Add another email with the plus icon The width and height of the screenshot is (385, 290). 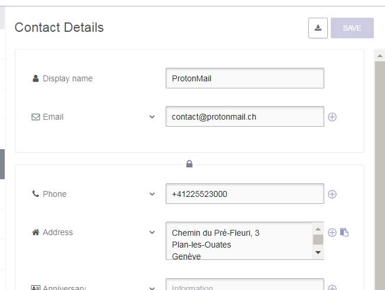point(332,117)
